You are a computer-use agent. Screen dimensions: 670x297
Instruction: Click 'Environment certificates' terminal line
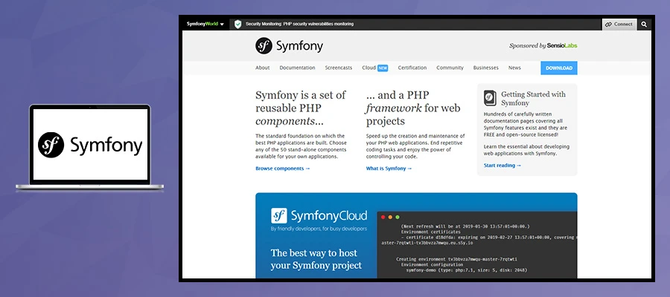point(431,232)
